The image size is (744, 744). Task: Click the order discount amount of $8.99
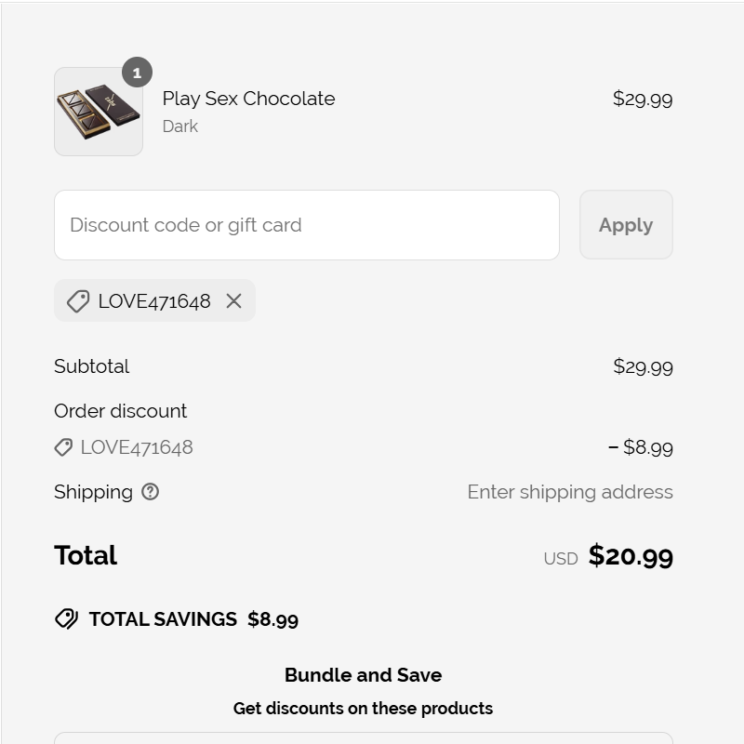point(640,447)
